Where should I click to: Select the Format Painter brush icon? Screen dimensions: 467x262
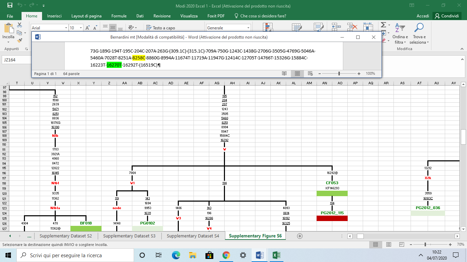click(x=19, y=40)
